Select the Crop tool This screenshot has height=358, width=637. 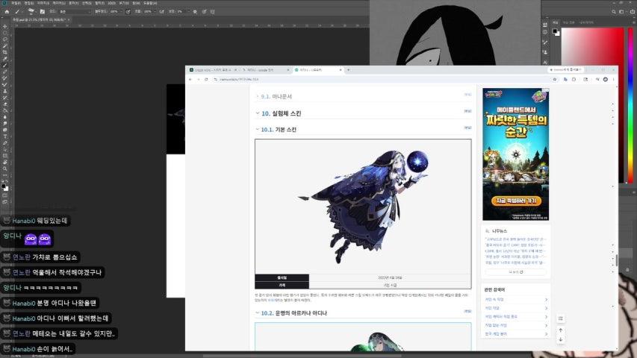pos(5,52)
